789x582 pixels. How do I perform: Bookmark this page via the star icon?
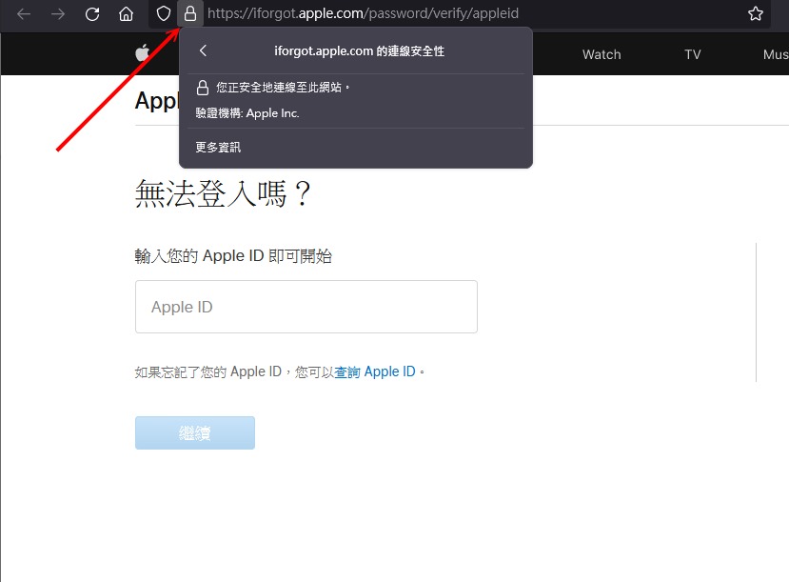pos(755,13)
